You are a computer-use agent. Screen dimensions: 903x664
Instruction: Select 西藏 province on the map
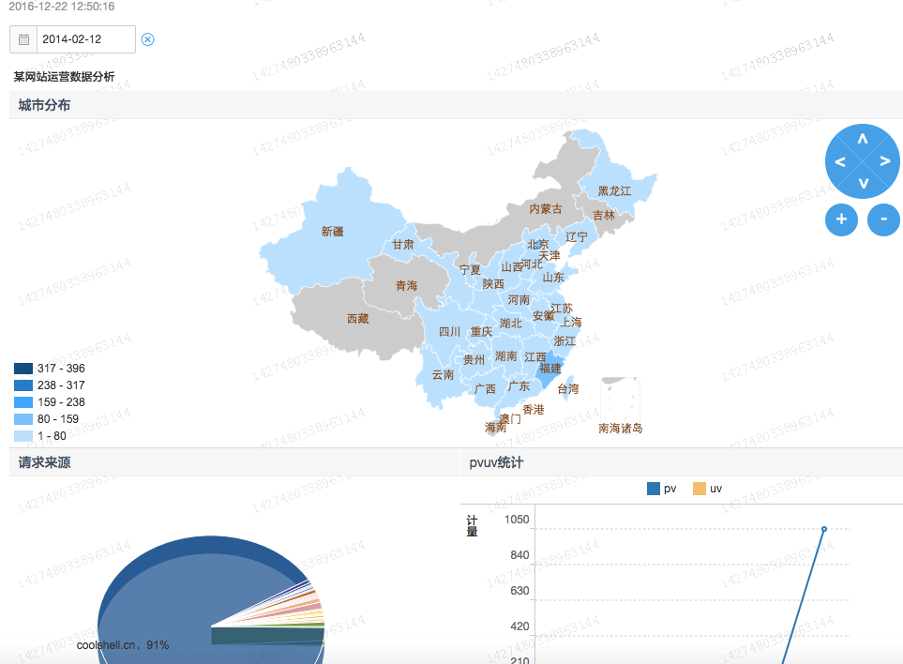click(357, 319)
